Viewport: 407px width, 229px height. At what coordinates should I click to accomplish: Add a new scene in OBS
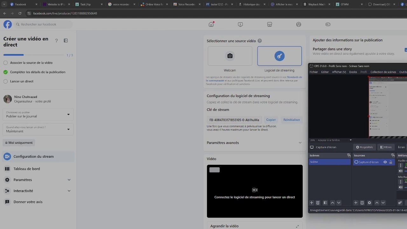coord(312,203)
